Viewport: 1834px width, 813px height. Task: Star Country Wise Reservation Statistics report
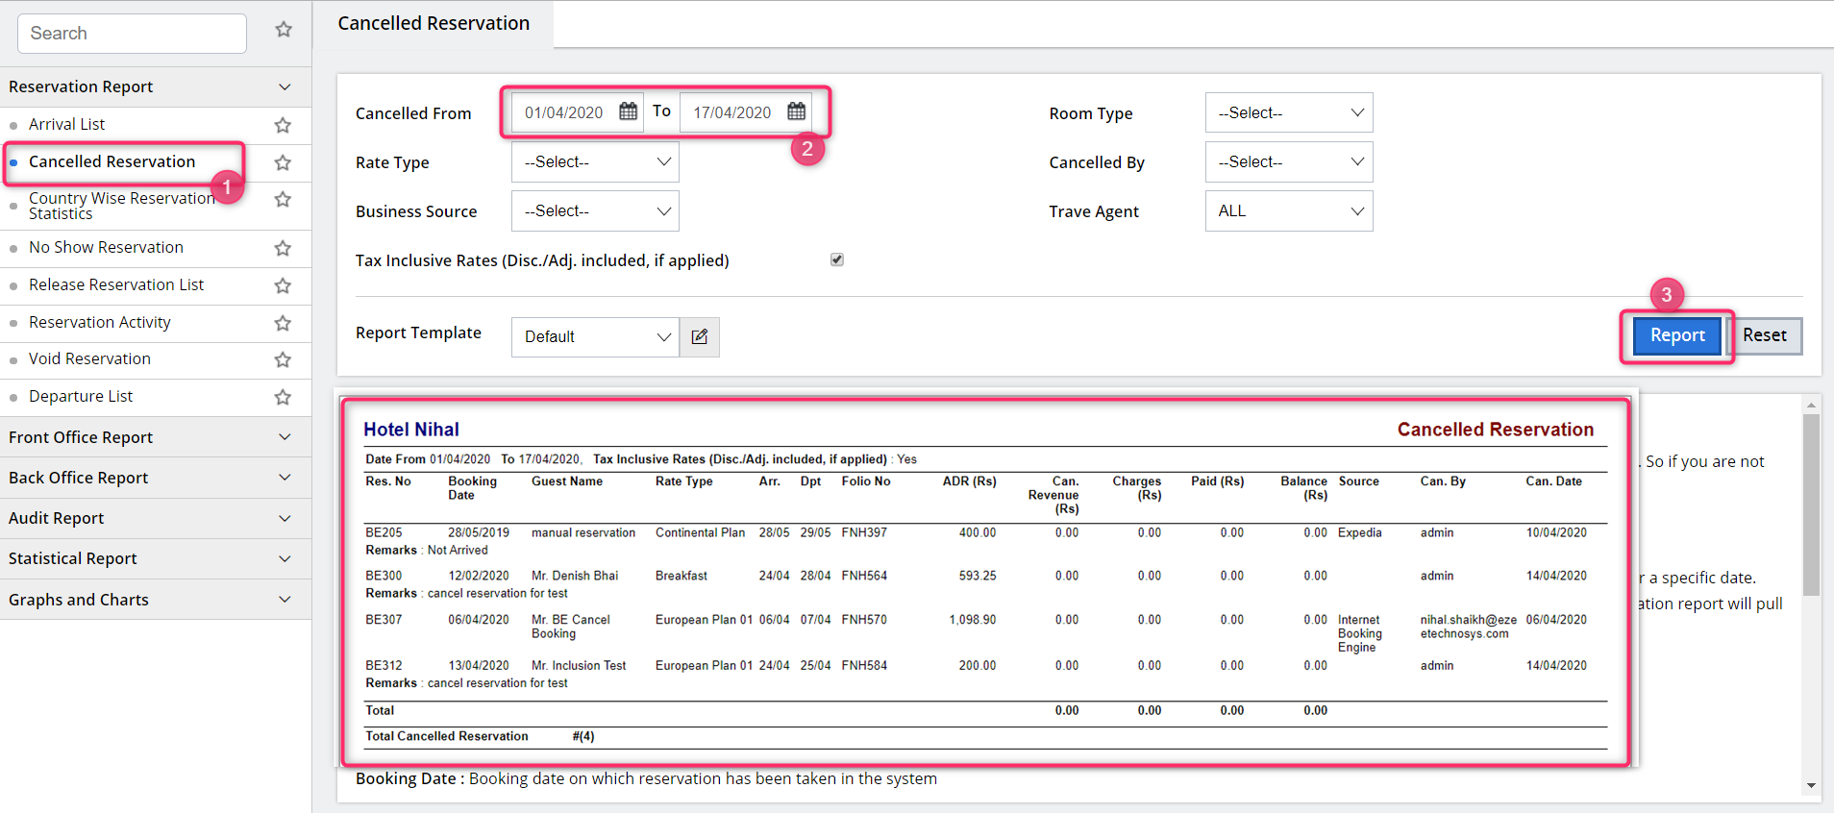click(283, 200)
